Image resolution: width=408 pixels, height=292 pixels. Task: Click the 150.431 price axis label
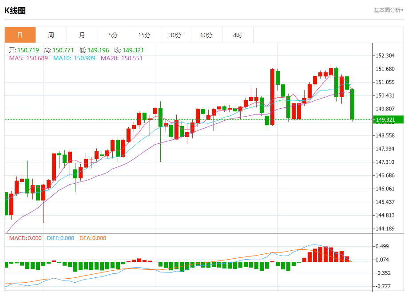385,95
